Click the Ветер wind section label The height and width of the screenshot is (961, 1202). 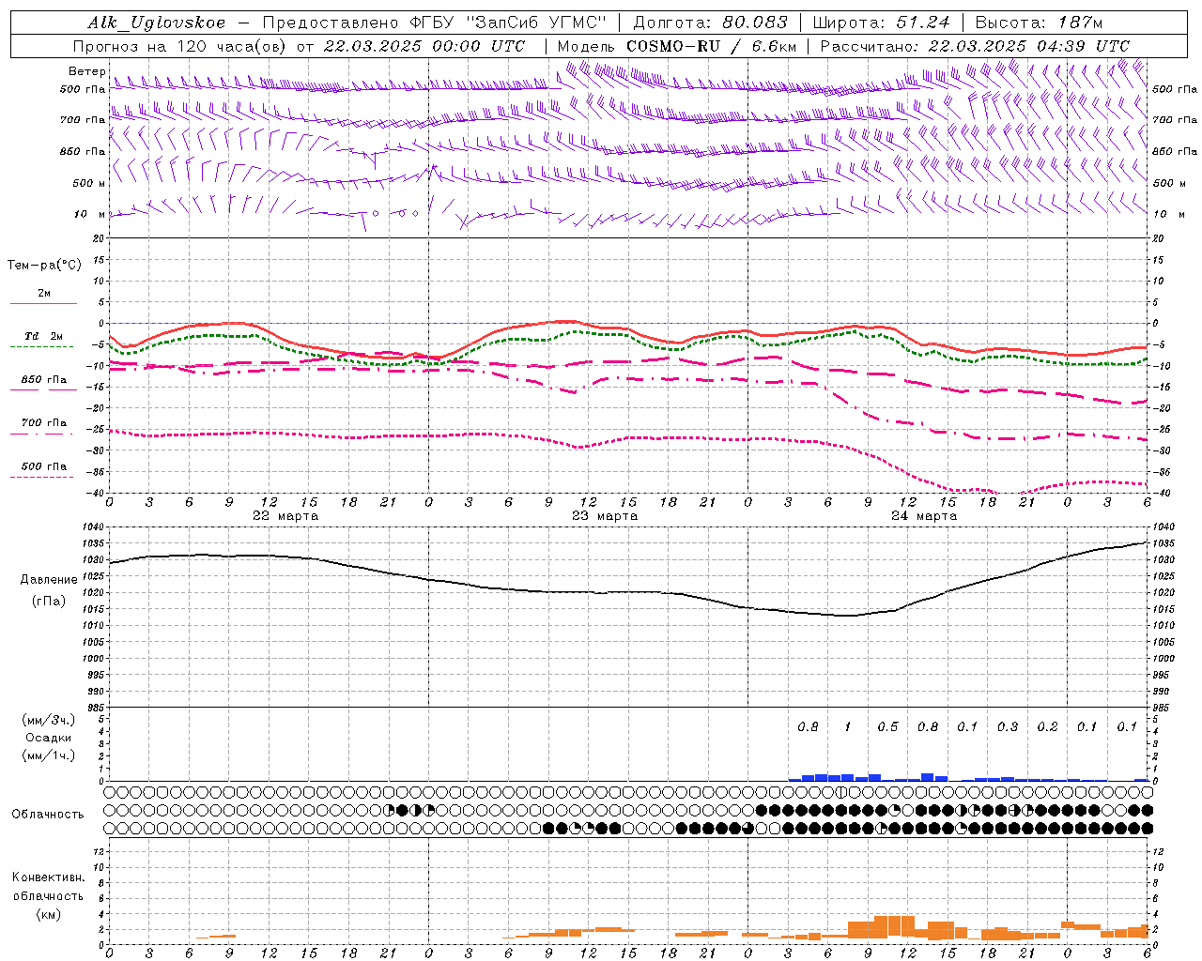tap(86, 71)
